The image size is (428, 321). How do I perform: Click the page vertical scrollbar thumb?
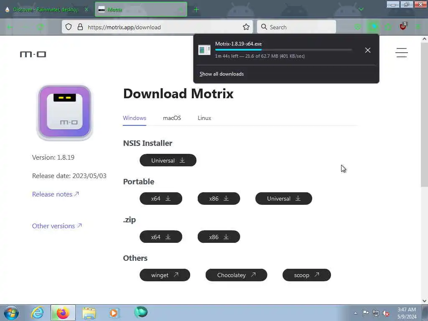click(424, 115)
